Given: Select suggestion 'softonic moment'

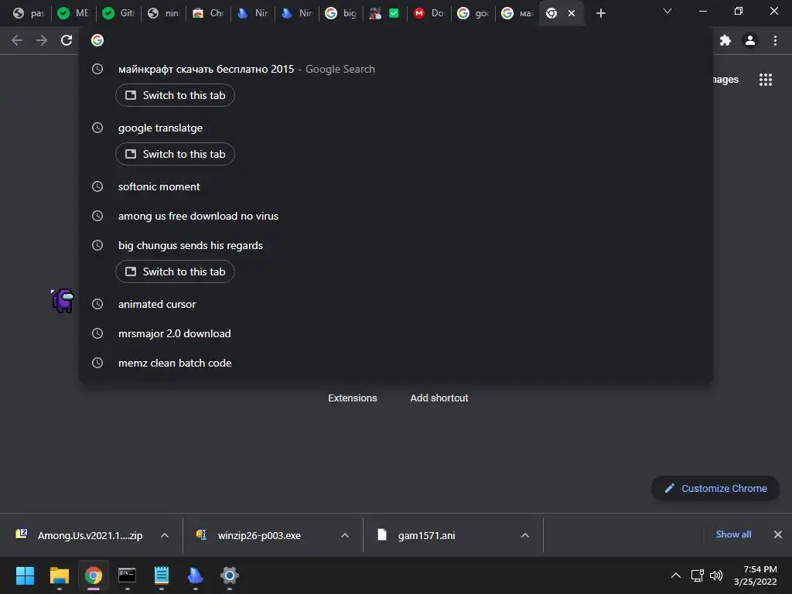Looking at the screenshot, I should [x=396, y=186].
